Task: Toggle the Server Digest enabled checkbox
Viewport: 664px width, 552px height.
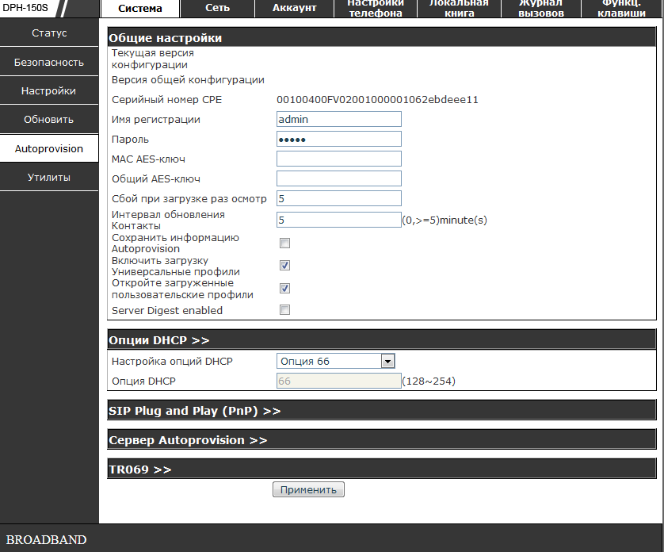Action: (x=285, y=310)
